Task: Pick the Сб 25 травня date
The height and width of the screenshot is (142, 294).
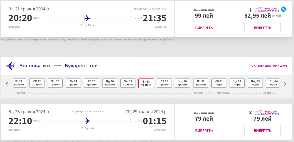Action: coord(92,83)
